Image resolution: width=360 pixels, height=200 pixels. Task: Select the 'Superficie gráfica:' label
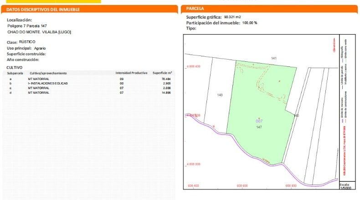(204, 17)
